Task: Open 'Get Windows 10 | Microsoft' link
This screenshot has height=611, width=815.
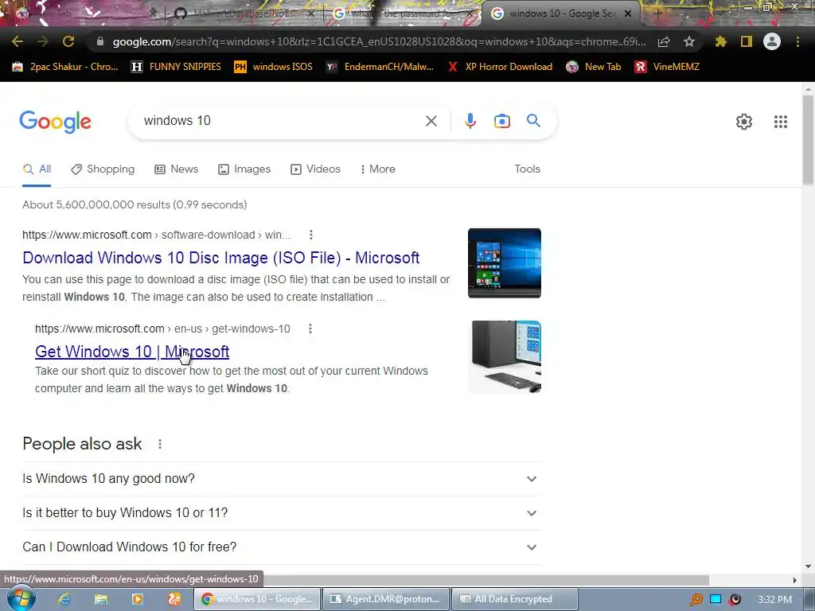Action: [x=132, y=352]
